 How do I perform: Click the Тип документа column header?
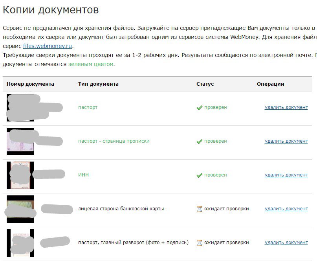coord(98,84)
